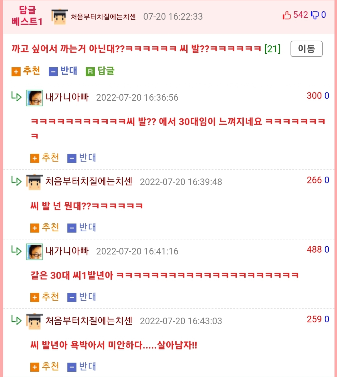Open the graduation cap avatar in header
The image size is (337, 377).
click(x=60, y=17)
